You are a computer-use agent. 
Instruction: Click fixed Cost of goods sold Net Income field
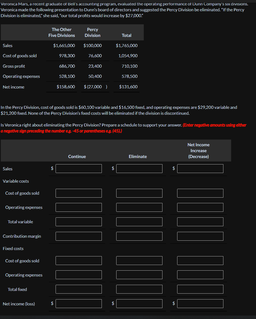click(x=200, y=261)
